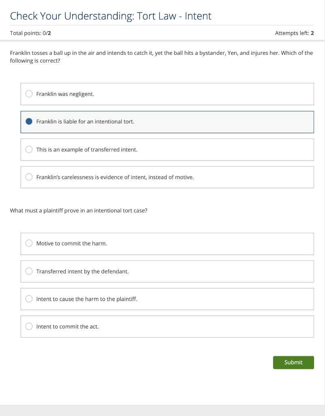This screenshot has height=416, width=325.
Task: Choose "Transferred intent by the defendant."
Action: coord(29,271)
